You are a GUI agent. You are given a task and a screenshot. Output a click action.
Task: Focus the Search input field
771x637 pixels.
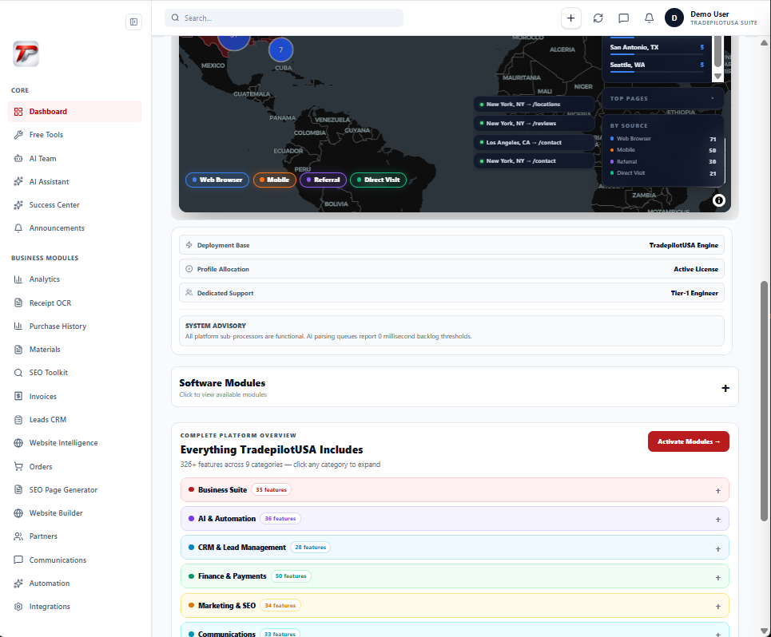[x=284, y=18]
